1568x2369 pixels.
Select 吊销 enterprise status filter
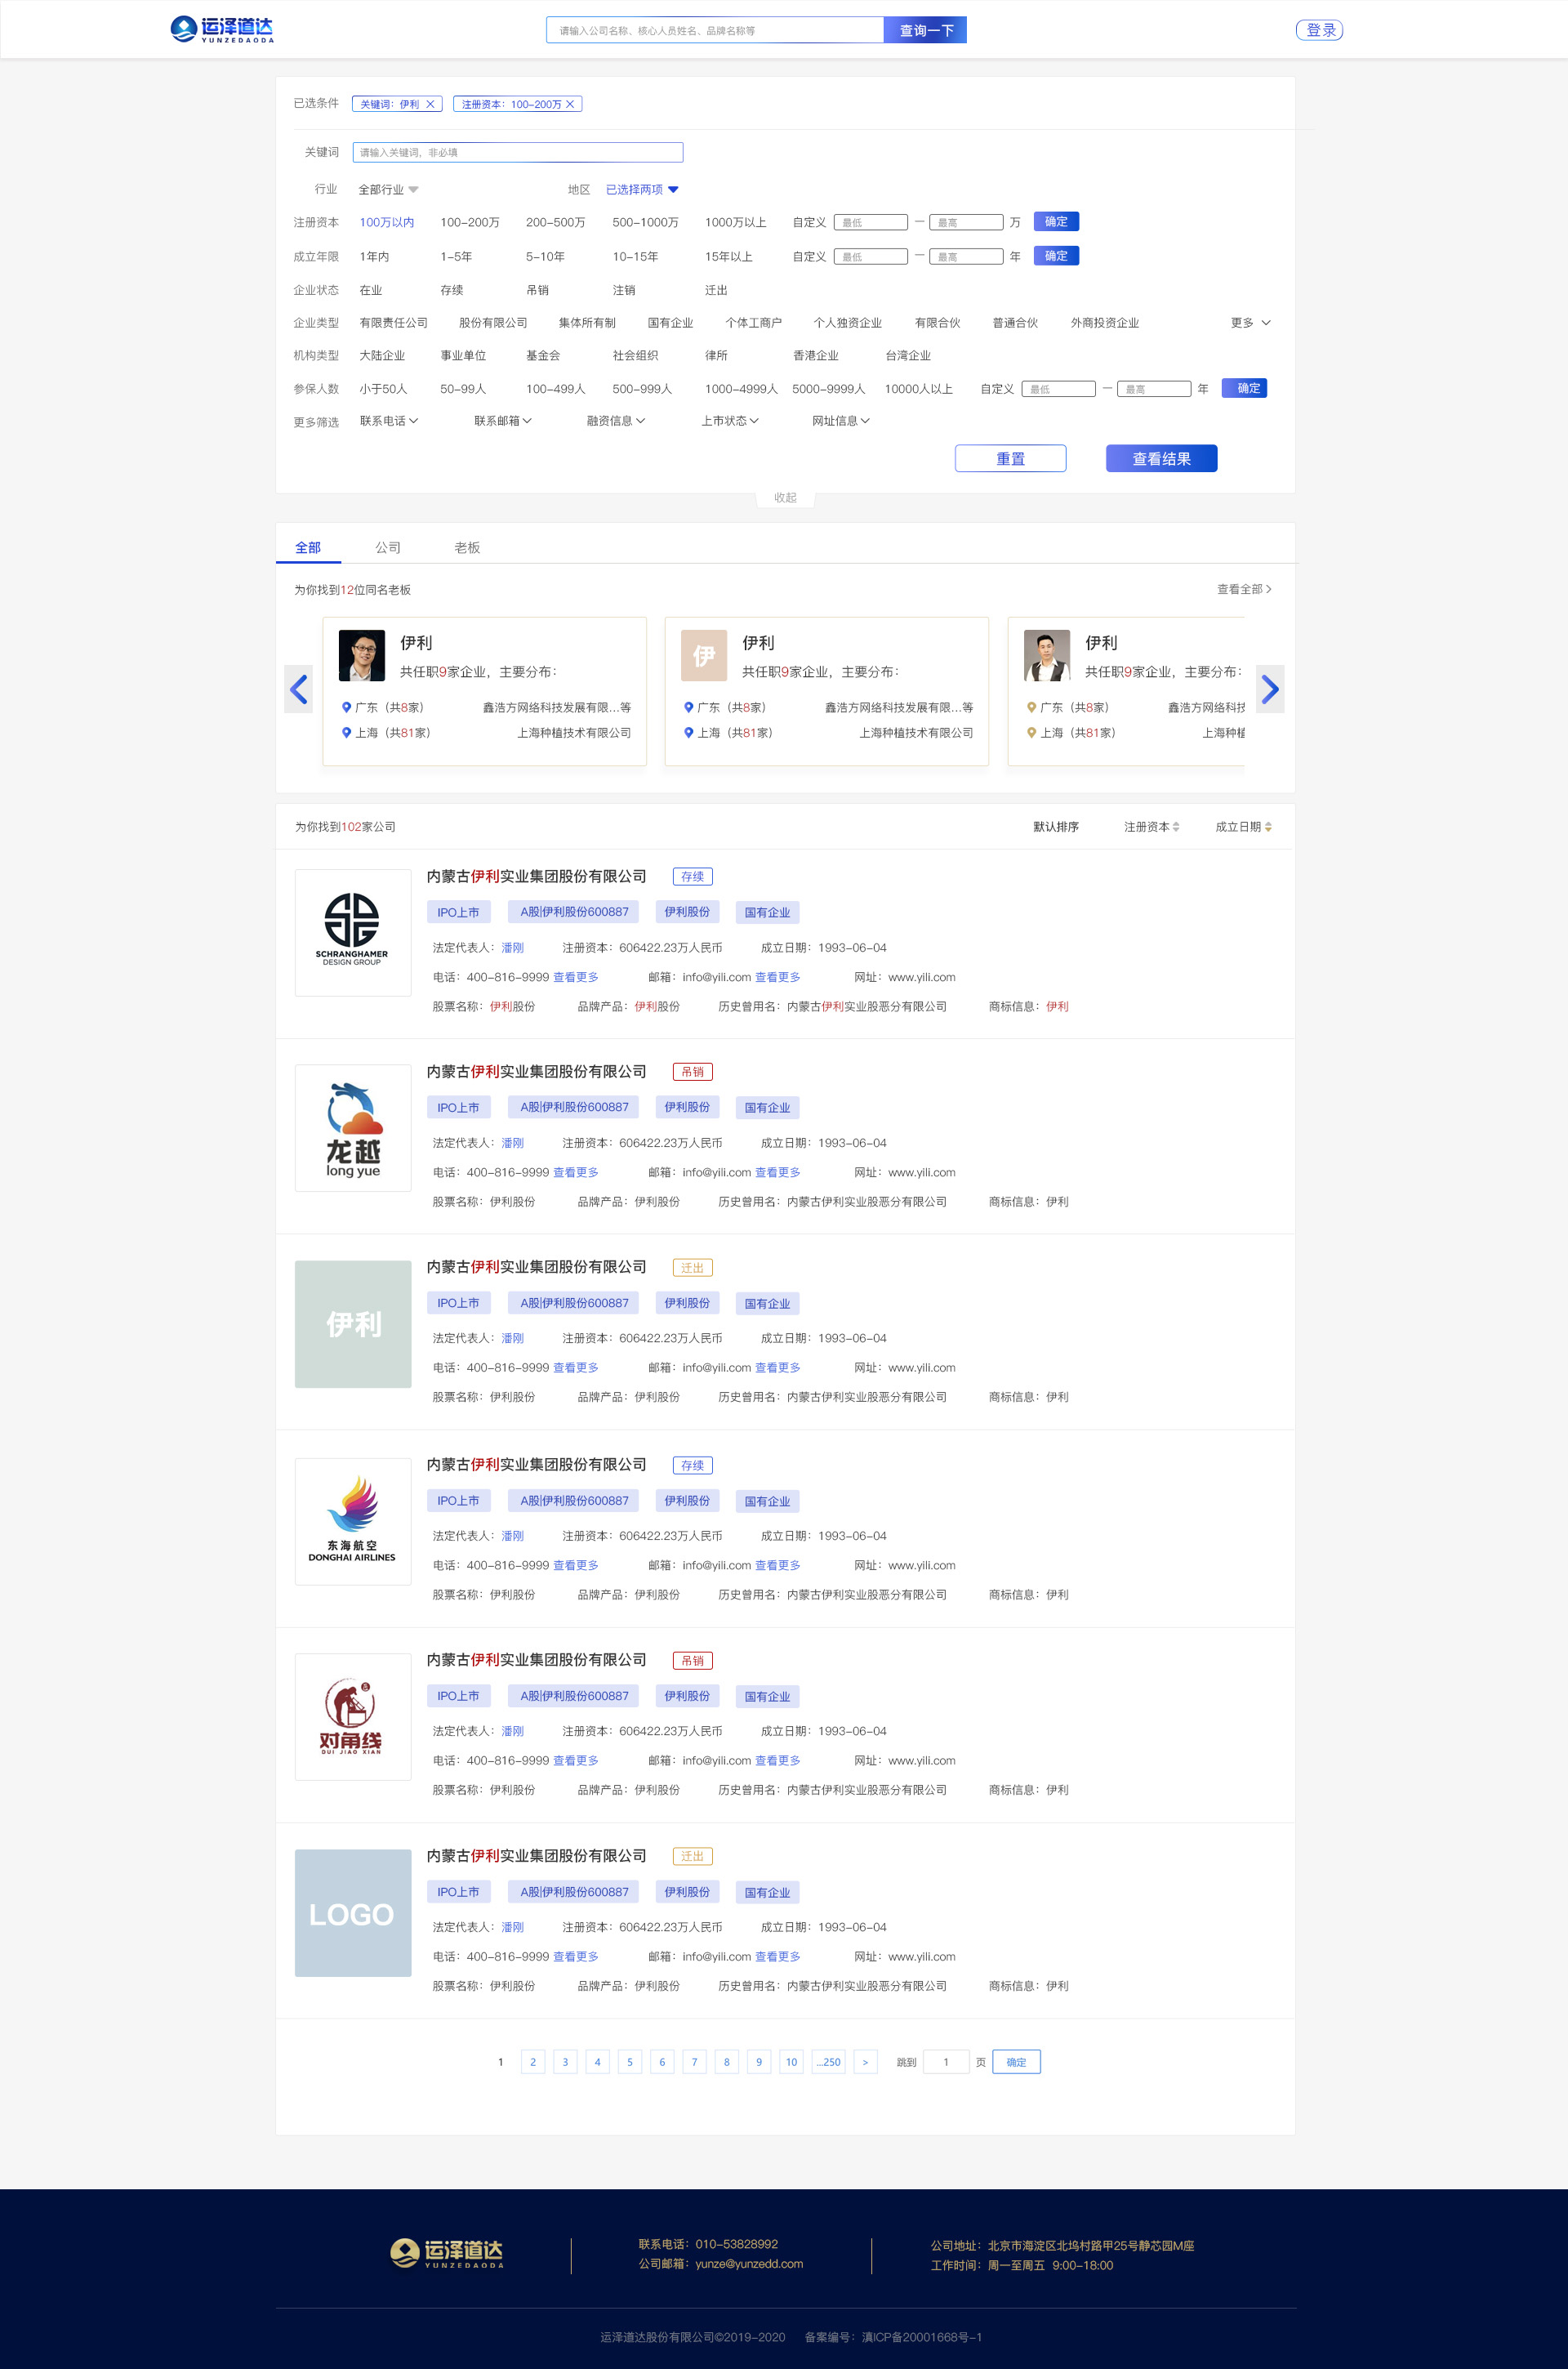[x=537, y=290]
